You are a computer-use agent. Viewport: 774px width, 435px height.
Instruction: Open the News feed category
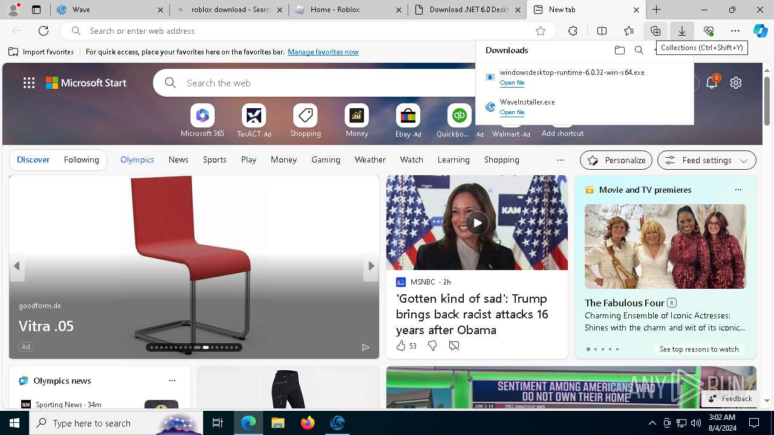(x=178, y=159)
